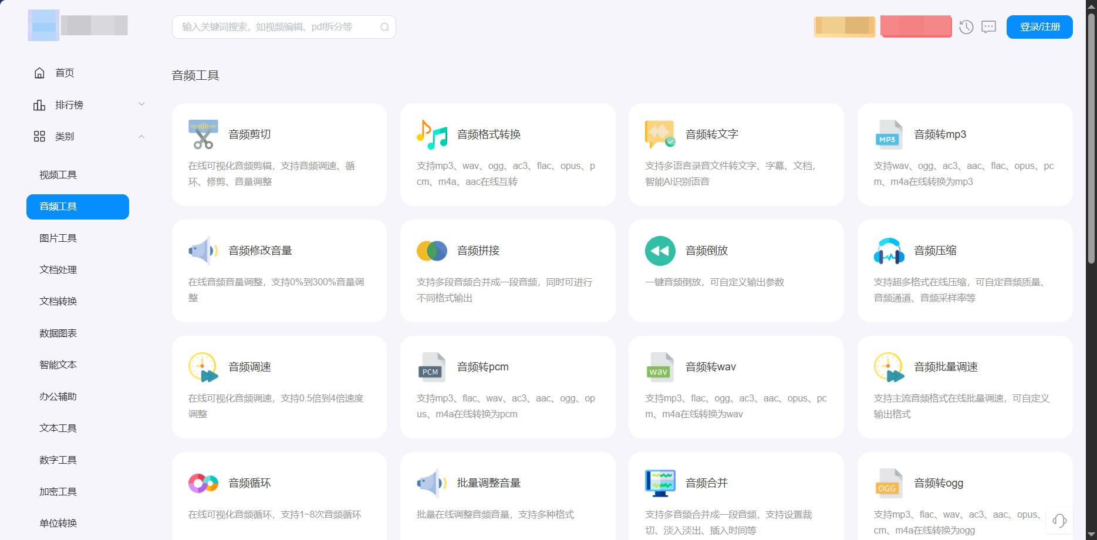Select 视频工具 category
Image resolution: width=1097 pixels, height=540 pixels.
58,175
